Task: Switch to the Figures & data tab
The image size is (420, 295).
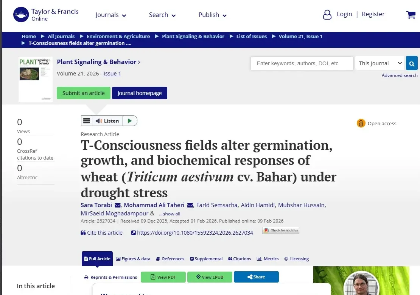Action: click(x=133, y=259)
